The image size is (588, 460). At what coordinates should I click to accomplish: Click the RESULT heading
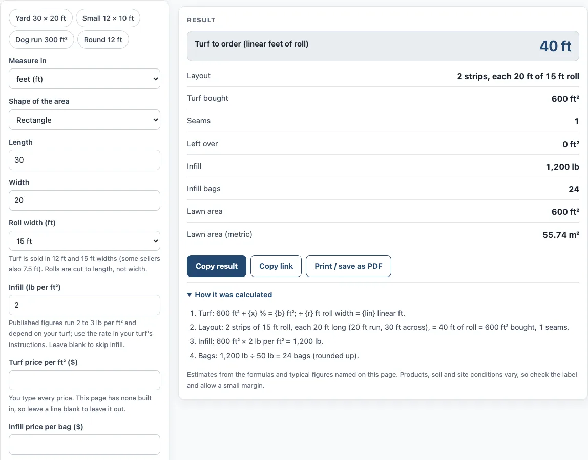[201, 20]
